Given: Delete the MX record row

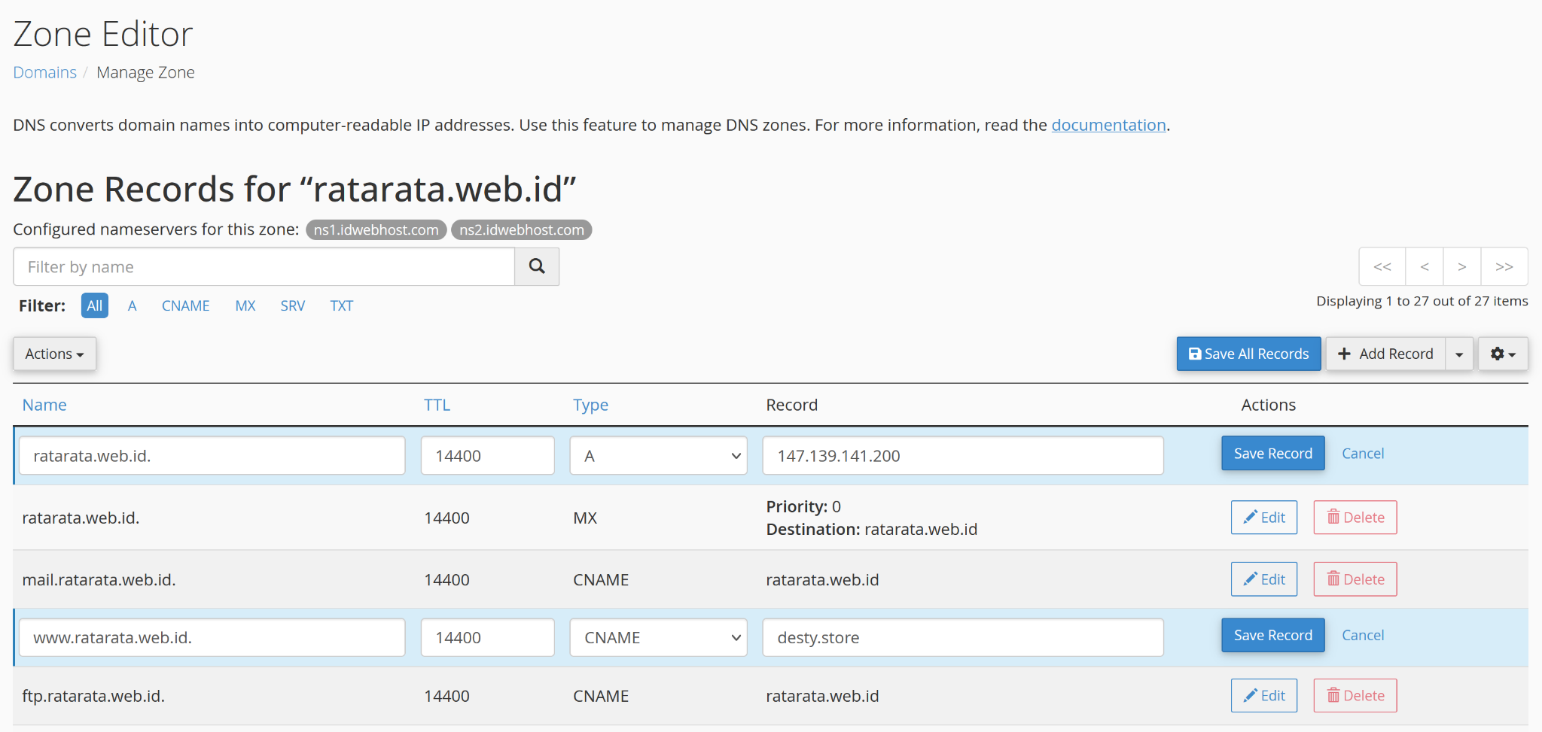Looking at the screenshot, I should 1355,518.
